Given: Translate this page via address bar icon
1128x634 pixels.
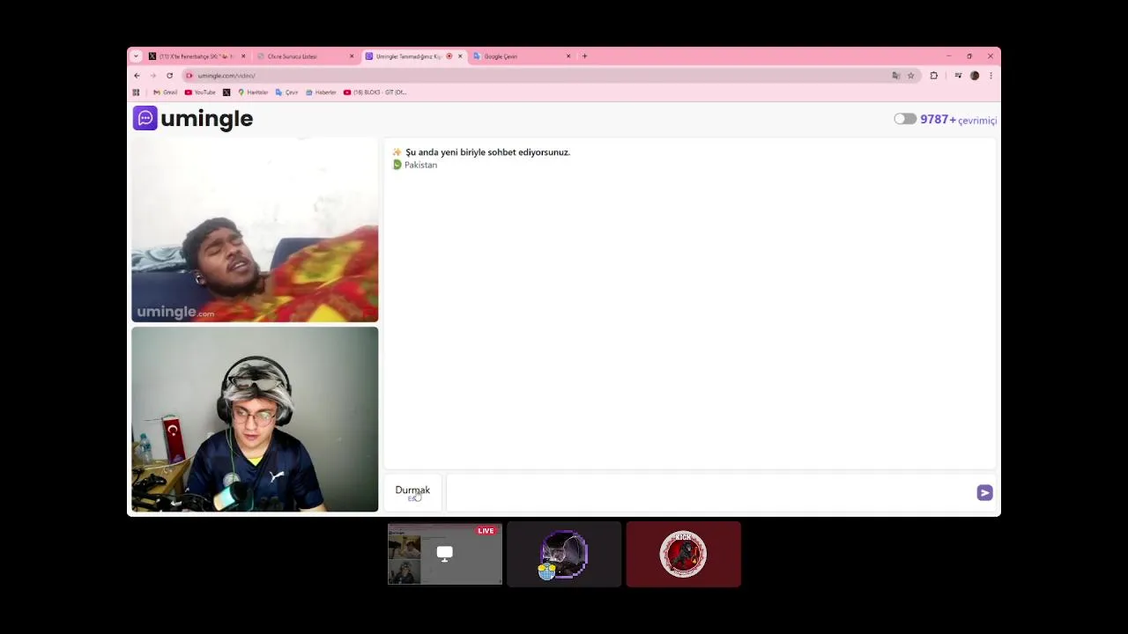Looking at the screenshot, I should pyautogui.click(x=896, y=76).
